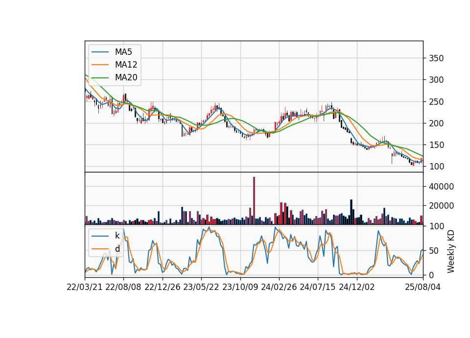Click the 22/12/26 date label

coord(163,287)
